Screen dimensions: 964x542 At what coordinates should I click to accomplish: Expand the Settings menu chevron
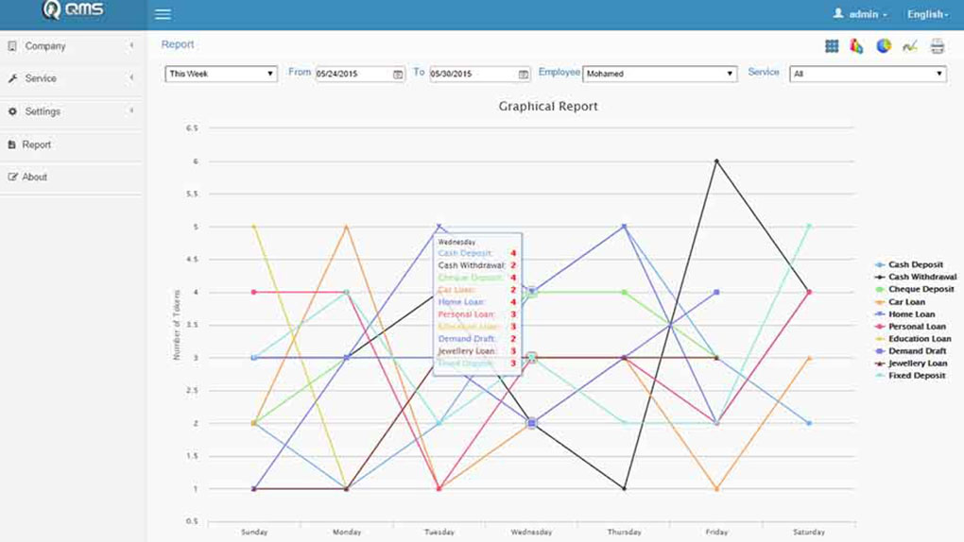(x=131, y=110)
